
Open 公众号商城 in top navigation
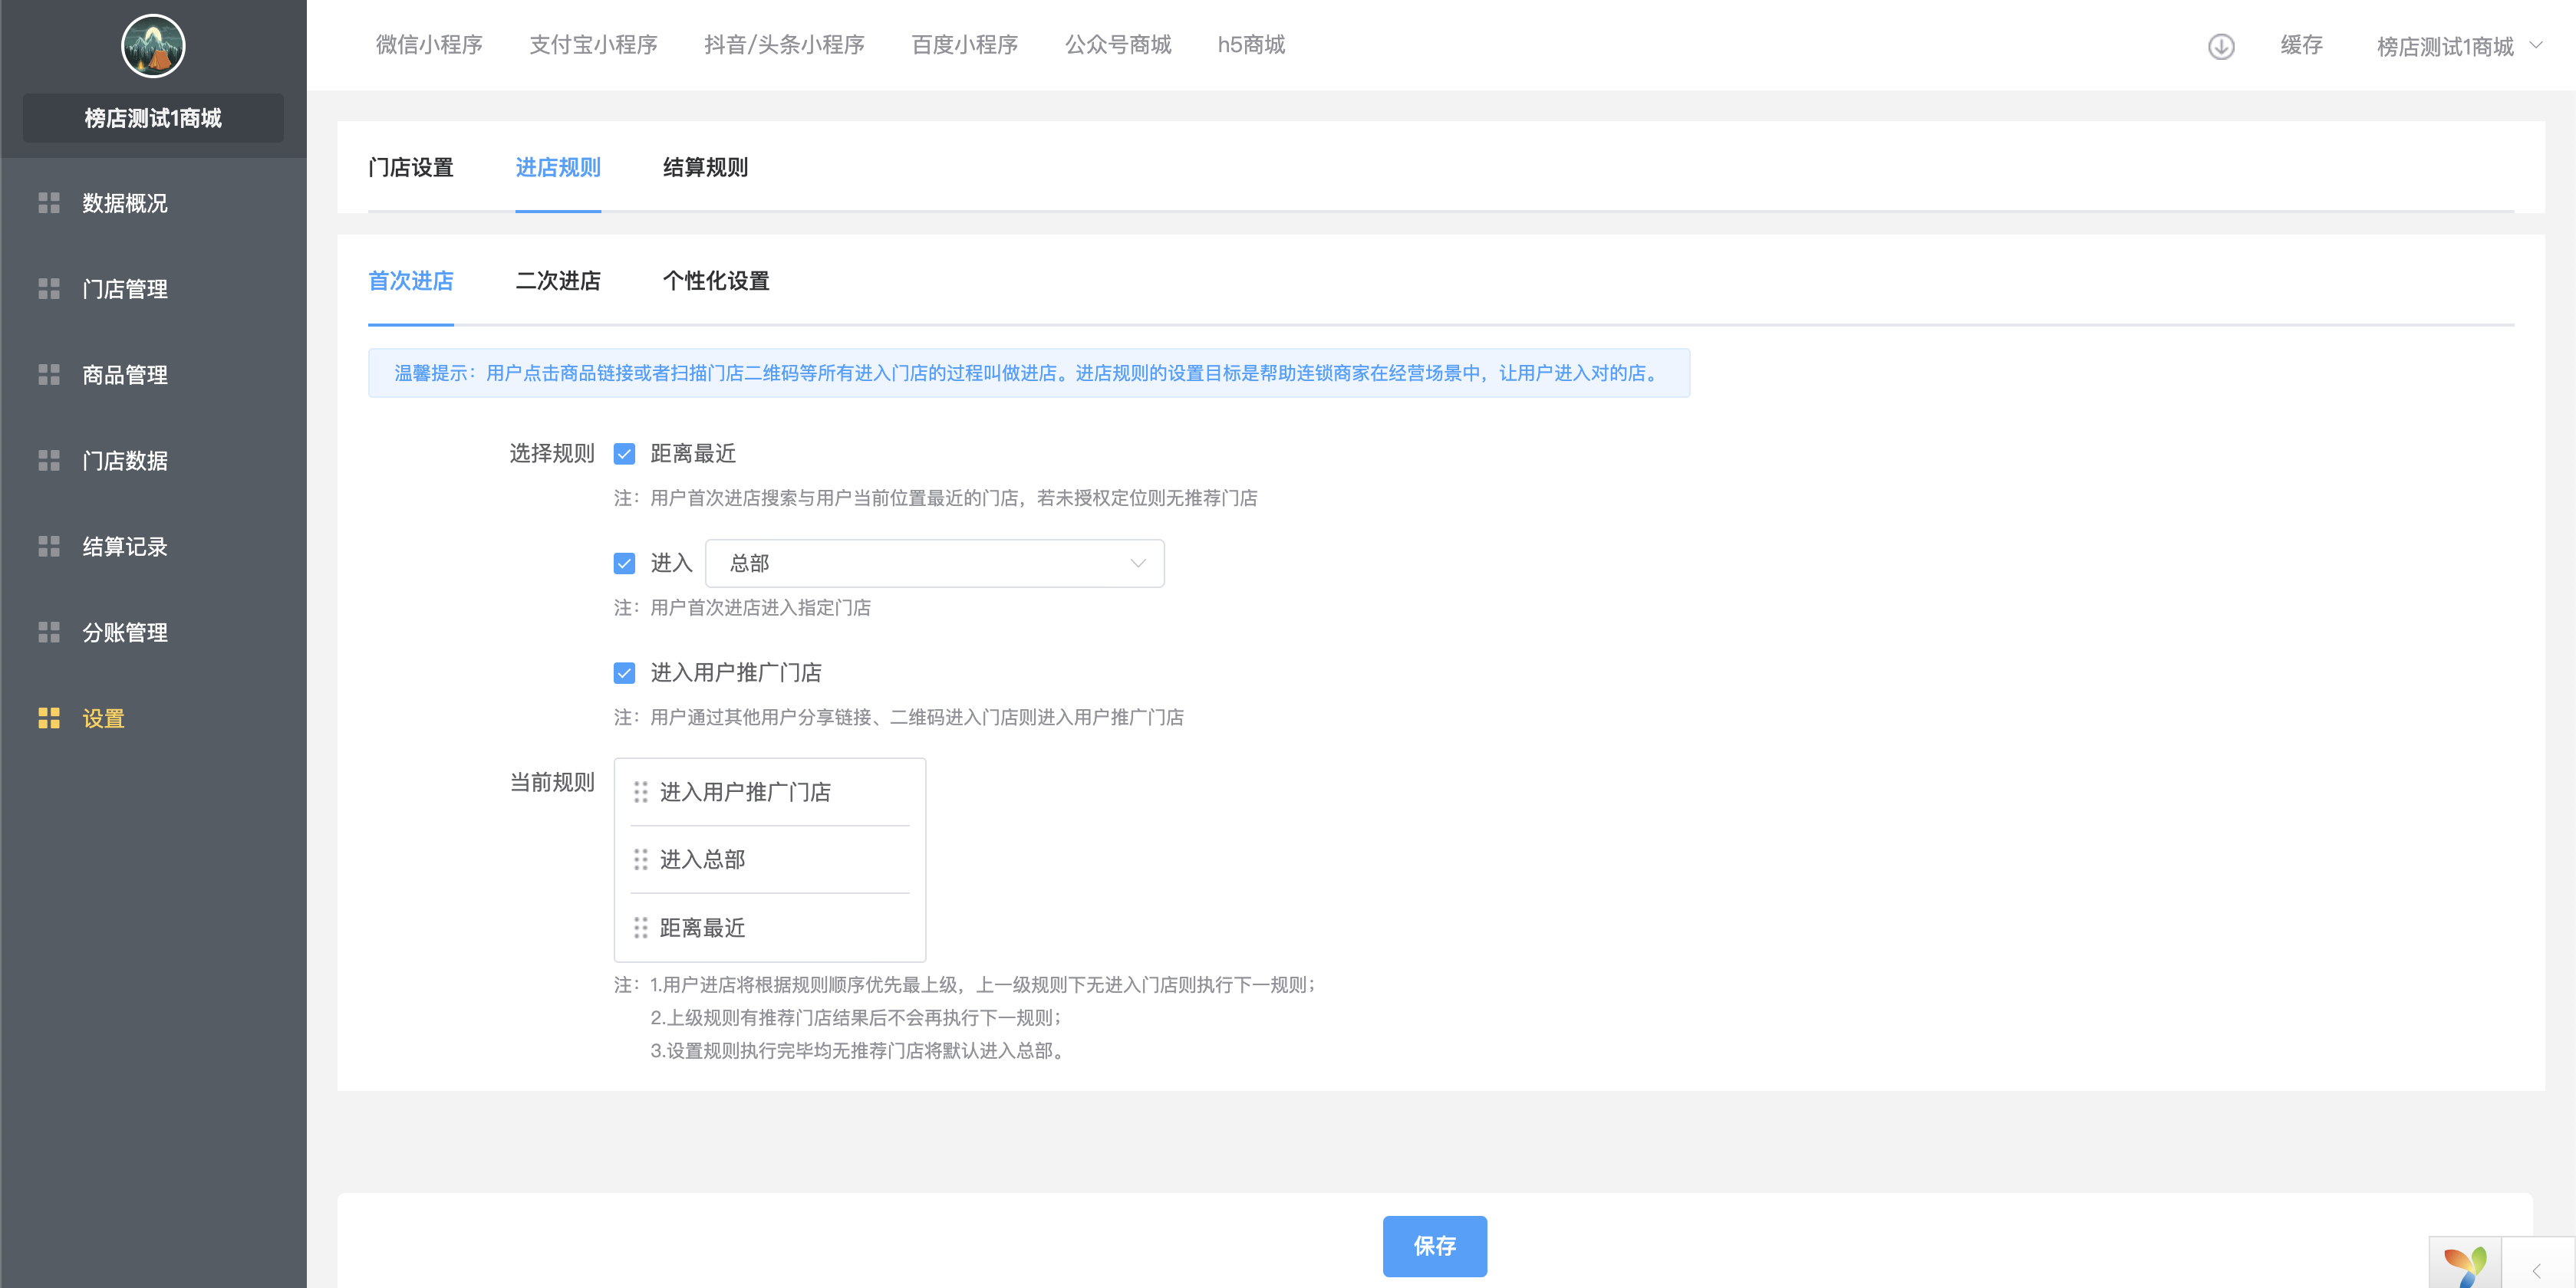(1118, 45)
